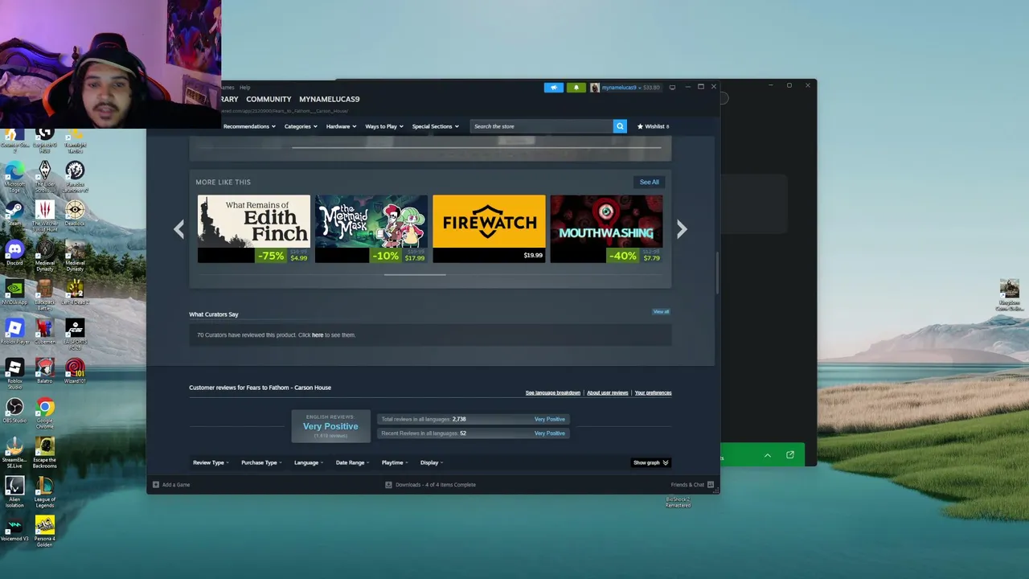Viewport: 1029px width, 579px height.
Task: Click View all under What Curators Say
Action: click(x=661, y=311)
